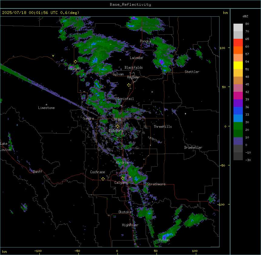Click the HighRiver label
Image resolution: width=261 pixels, height=255 pixels.
(130, 225)
